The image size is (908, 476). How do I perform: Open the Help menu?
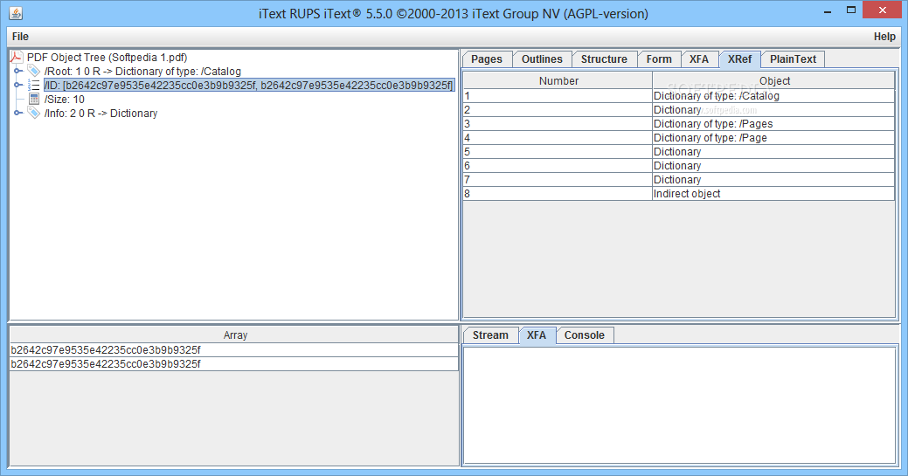click(x=884, y=37)
